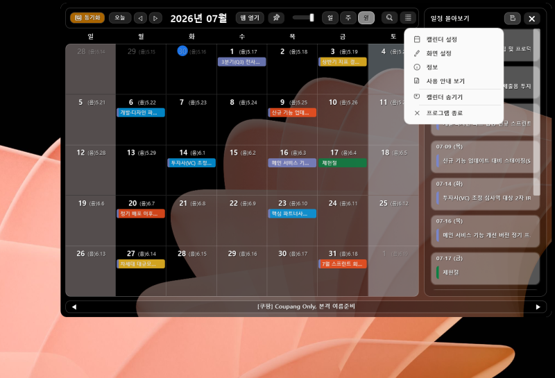Open the green 제헌절 event on July 17
This screenshot has width=555, height=378.
point(343,163)
